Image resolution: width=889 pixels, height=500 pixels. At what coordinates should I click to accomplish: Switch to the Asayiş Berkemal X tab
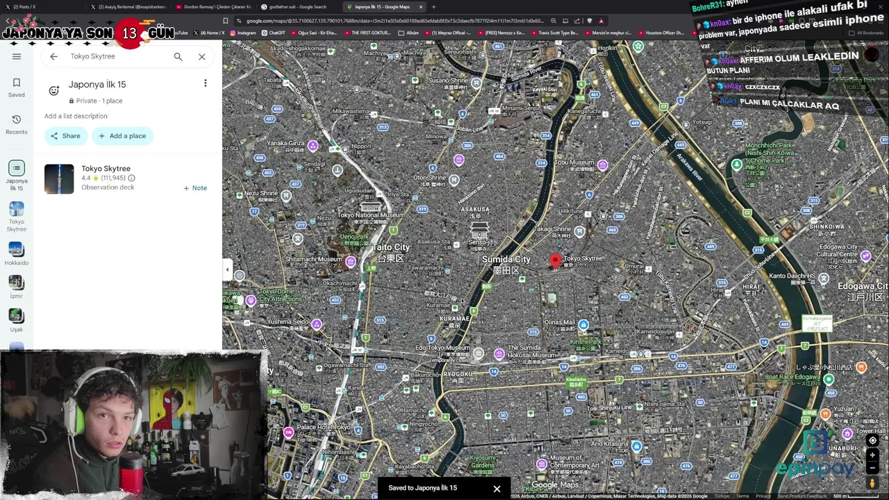(127, 7)
